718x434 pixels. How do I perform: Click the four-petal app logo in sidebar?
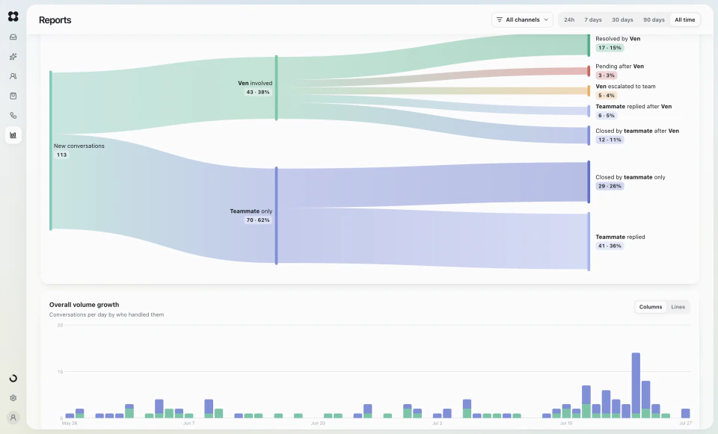[x=13, y=16]
